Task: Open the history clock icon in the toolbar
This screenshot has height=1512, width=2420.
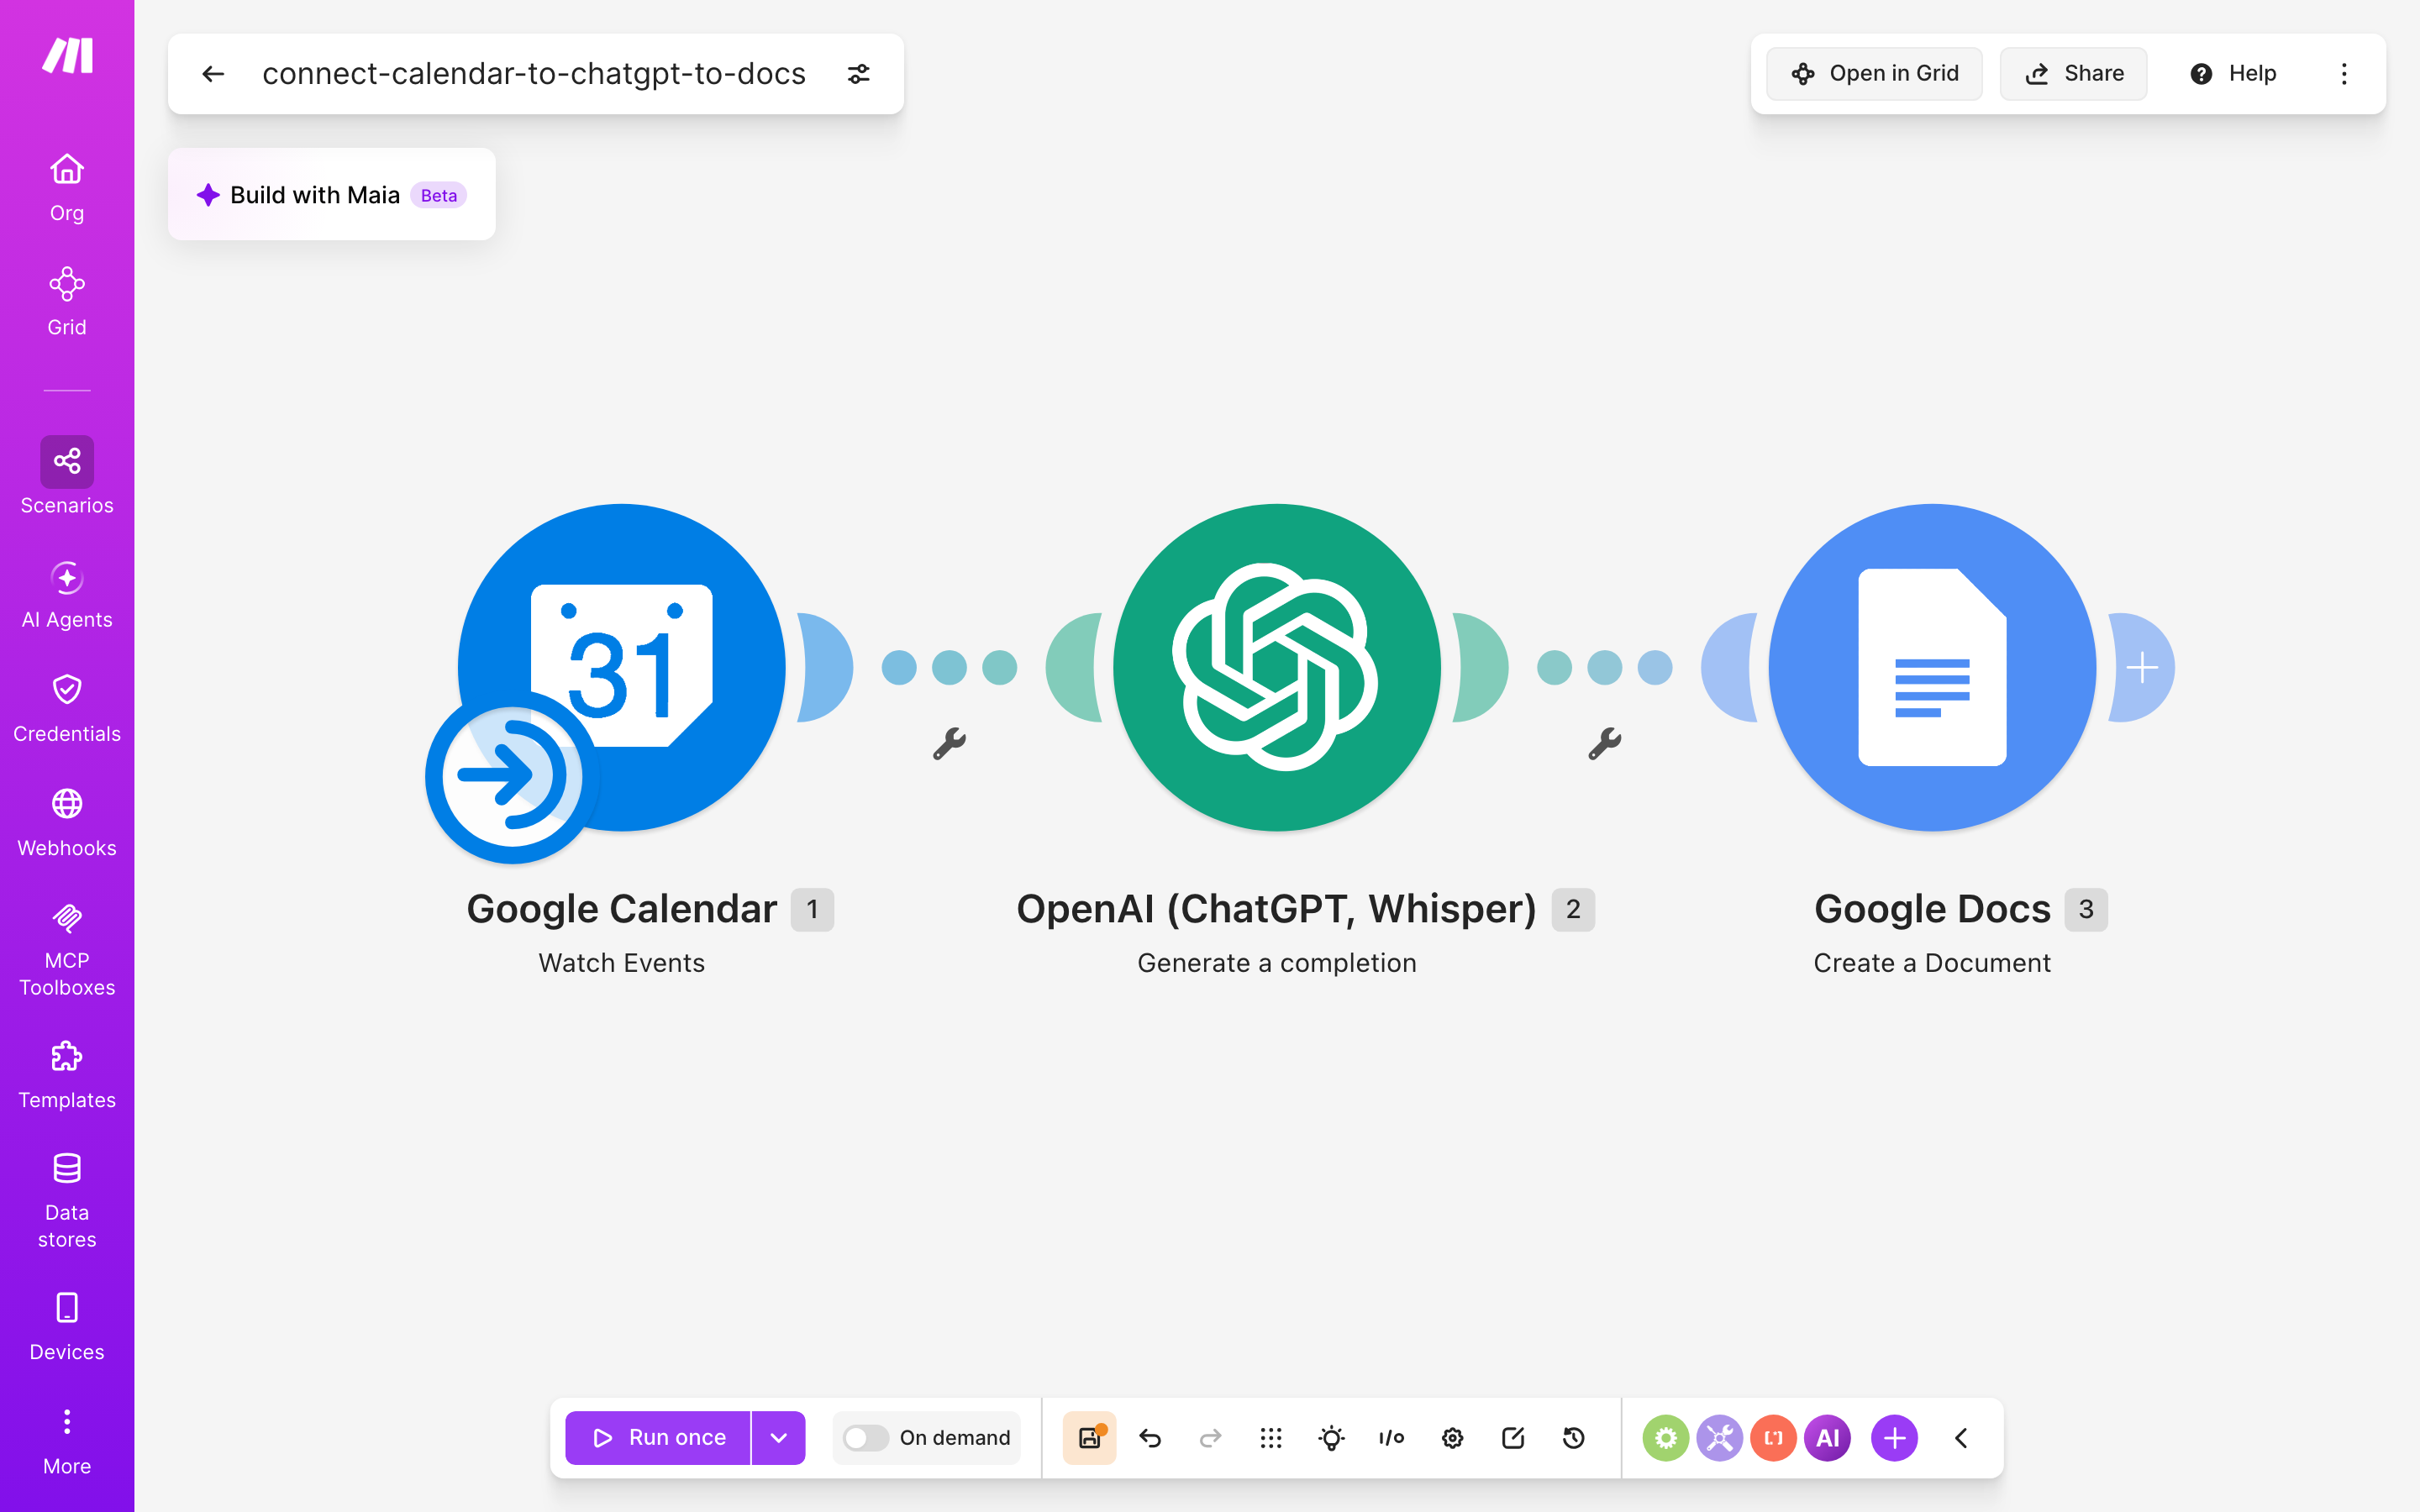Action: (1574, 1438)
